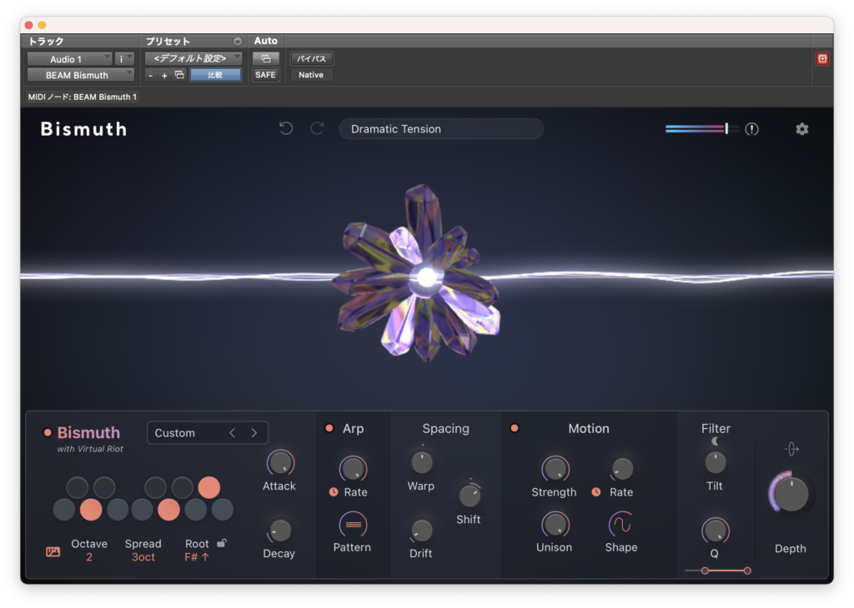Click the Filter Q knob
The height and width of the screenshot is (608, 854).
click(x=715, y=531)
